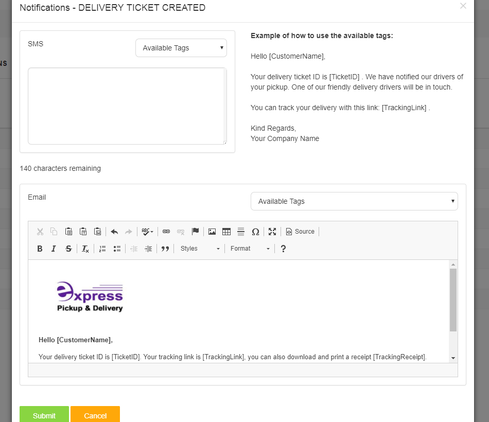Expand the Styles dropdown in the editor
The image size is (489, 422).
(200, 249)
